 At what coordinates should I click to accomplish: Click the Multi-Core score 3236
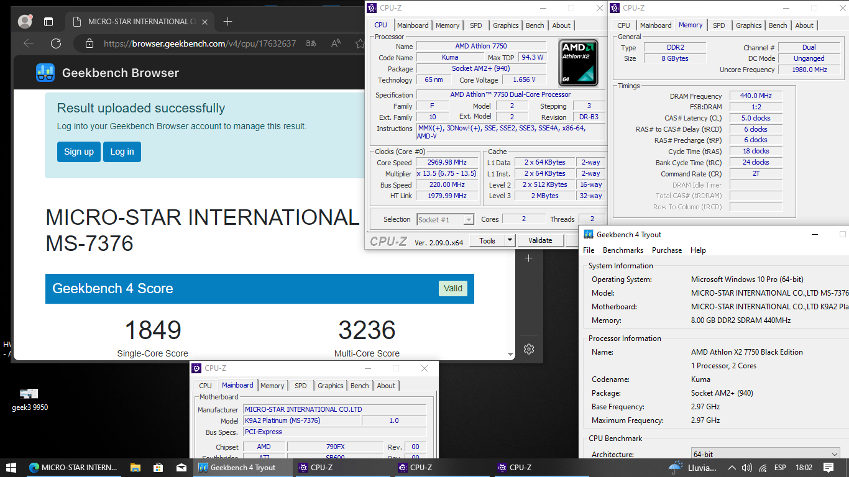[367, 330]
